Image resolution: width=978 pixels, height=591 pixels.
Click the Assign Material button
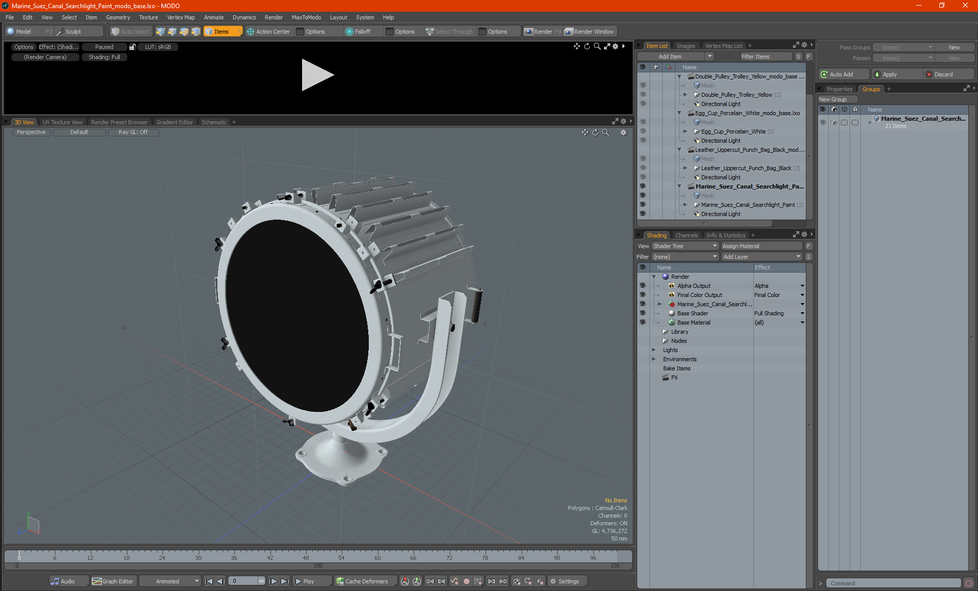(761, 246)
